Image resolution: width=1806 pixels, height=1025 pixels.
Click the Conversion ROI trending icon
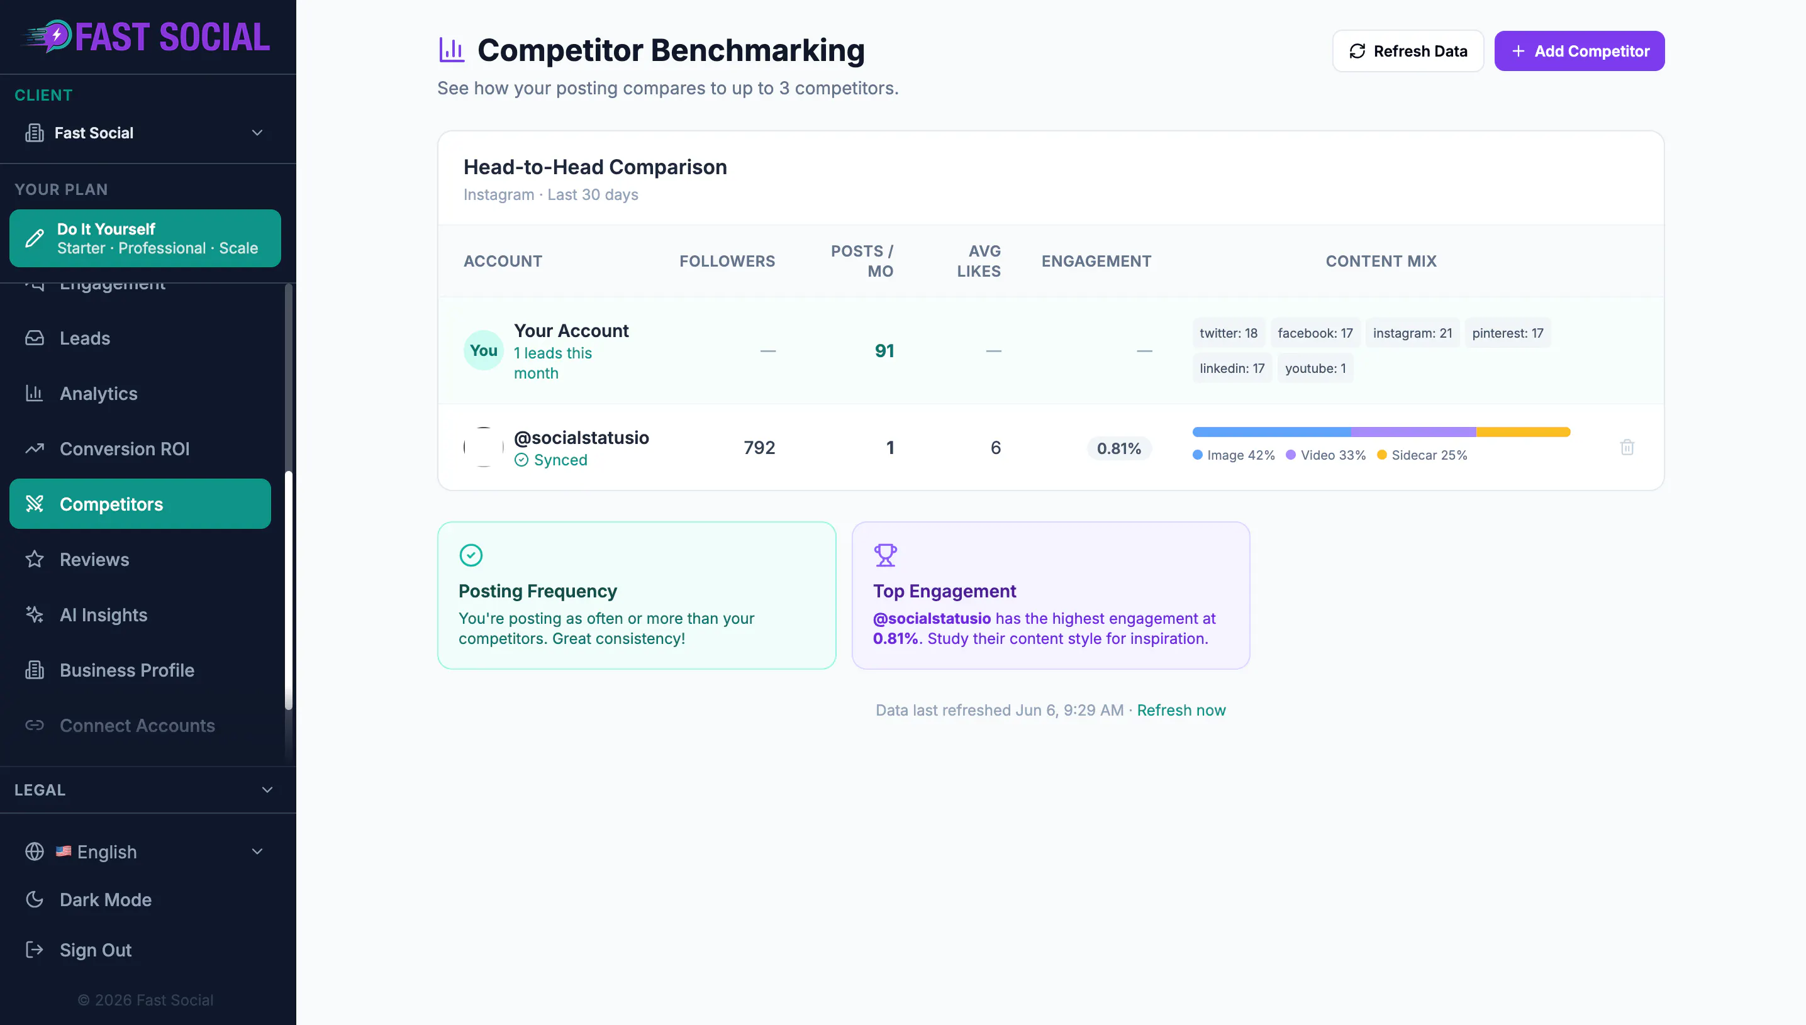(35, 448)
